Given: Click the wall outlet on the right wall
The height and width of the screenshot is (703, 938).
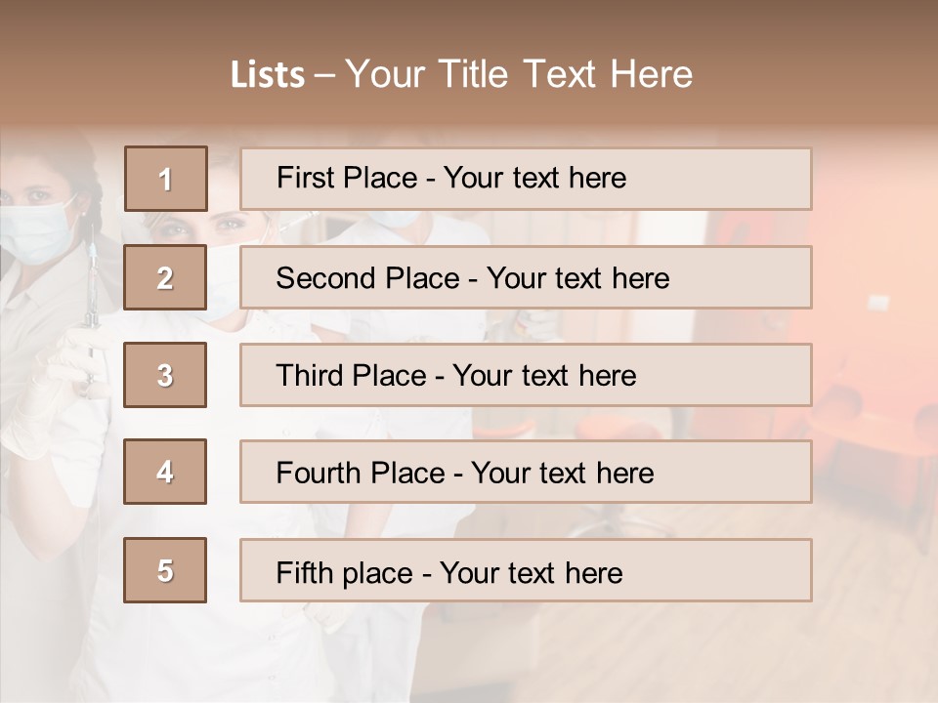Looking at the screenshot, I should click(x=877, y=303).
